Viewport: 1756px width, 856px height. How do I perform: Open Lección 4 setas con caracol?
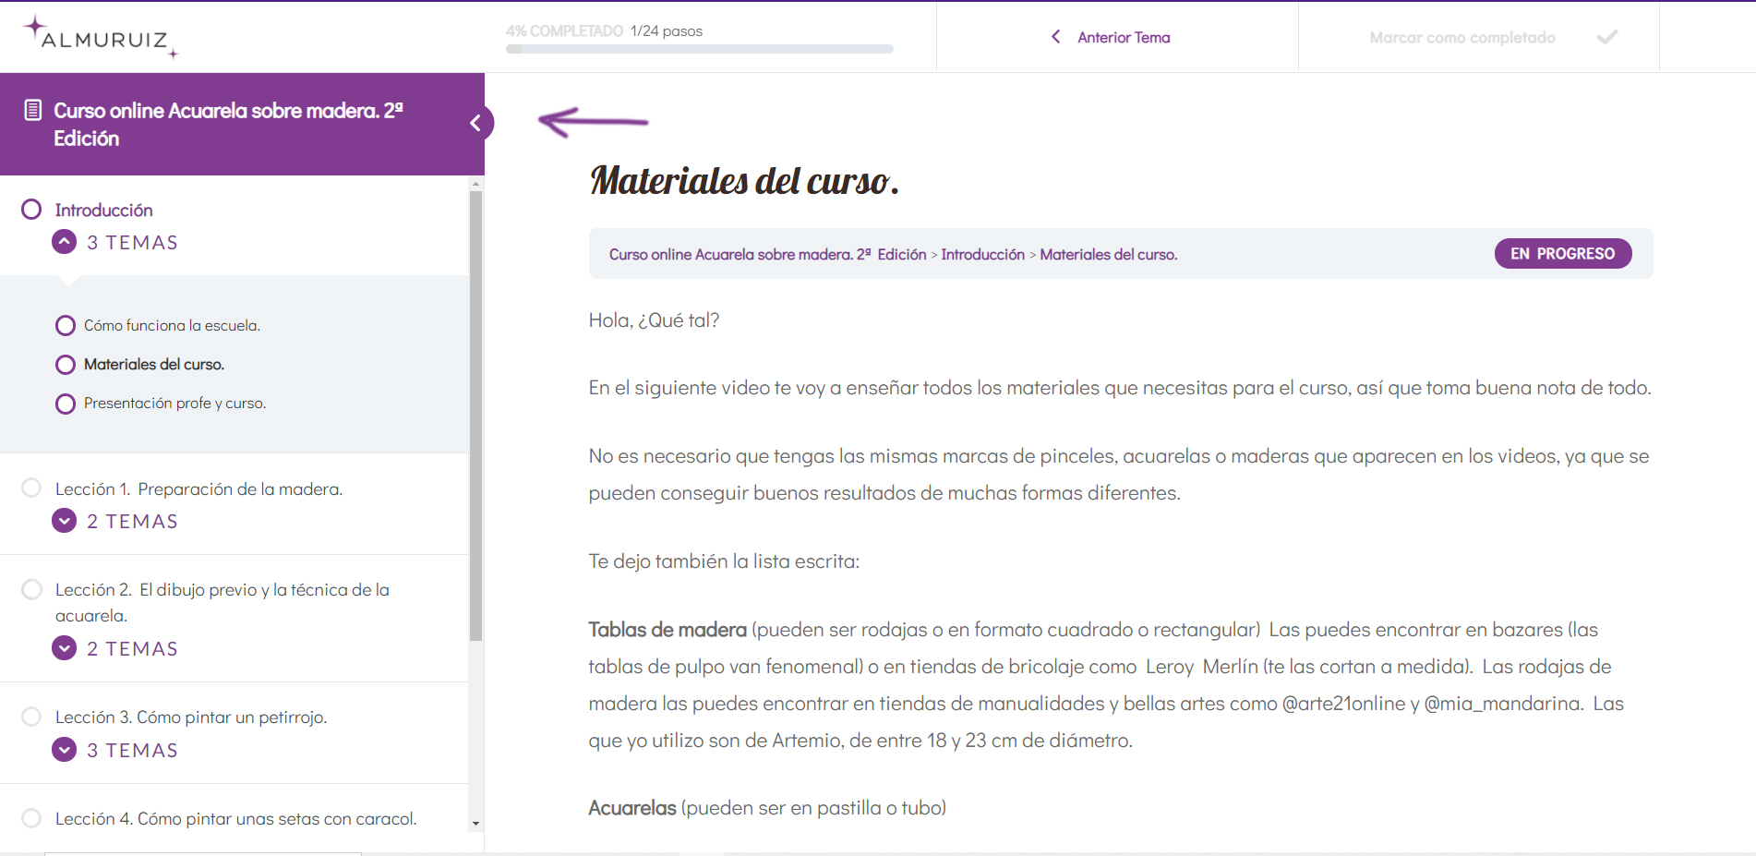click(x=235, y=819)
